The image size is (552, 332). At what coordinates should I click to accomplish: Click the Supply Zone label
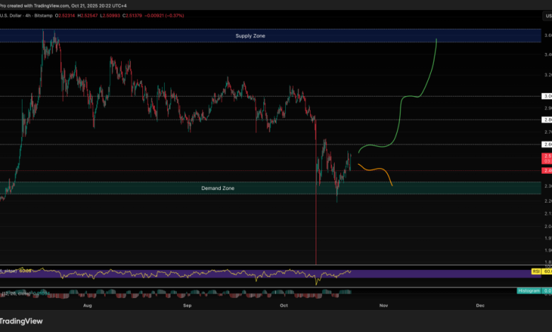click(250, 35)
